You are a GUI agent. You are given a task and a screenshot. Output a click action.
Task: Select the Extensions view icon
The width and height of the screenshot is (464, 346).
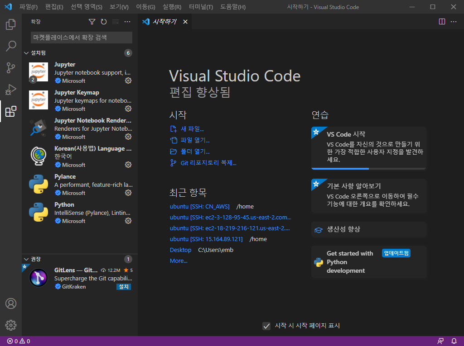coord(11,111)
